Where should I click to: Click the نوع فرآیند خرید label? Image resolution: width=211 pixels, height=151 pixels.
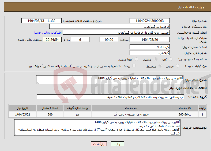[196, 66]
